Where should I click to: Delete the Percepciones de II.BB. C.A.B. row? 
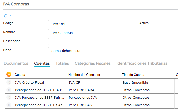pos(9,90)
